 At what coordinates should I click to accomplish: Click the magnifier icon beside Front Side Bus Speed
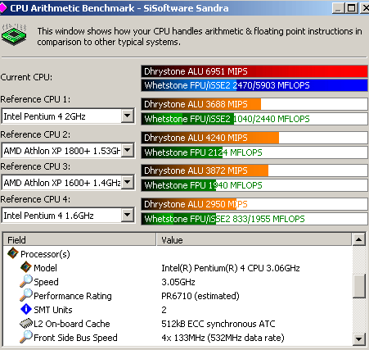coord(26,337)
